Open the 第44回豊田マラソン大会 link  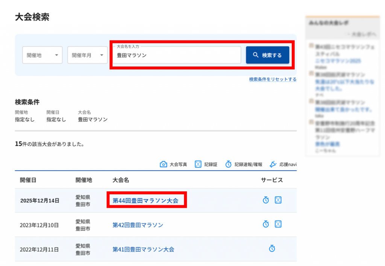[146, 201]
